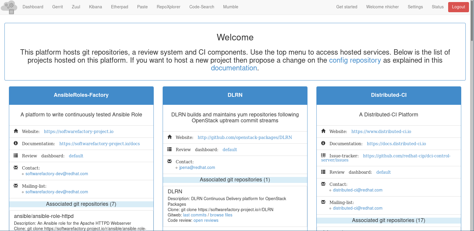Click the envelope icon beside DLRN Contact
This screenshot has width=474, height=231.
coord(169,161)
